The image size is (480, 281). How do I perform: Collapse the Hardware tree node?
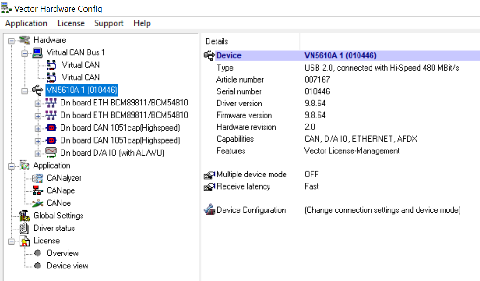click(x=12, y=40)
